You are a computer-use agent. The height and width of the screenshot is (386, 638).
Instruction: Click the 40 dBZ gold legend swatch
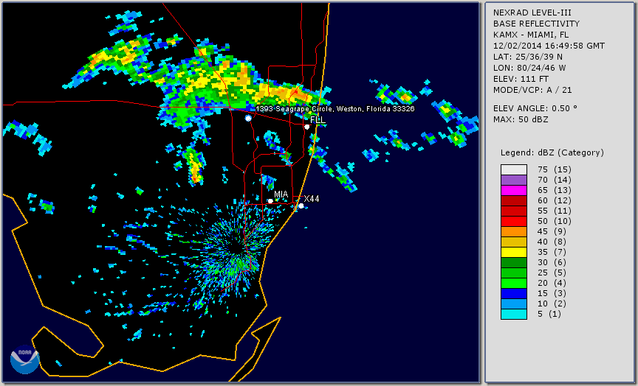tap(514, 242)
